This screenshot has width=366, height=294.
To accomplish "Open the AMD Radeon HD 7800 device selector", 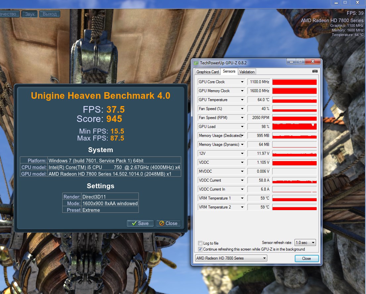I will [x=231, y=258].
